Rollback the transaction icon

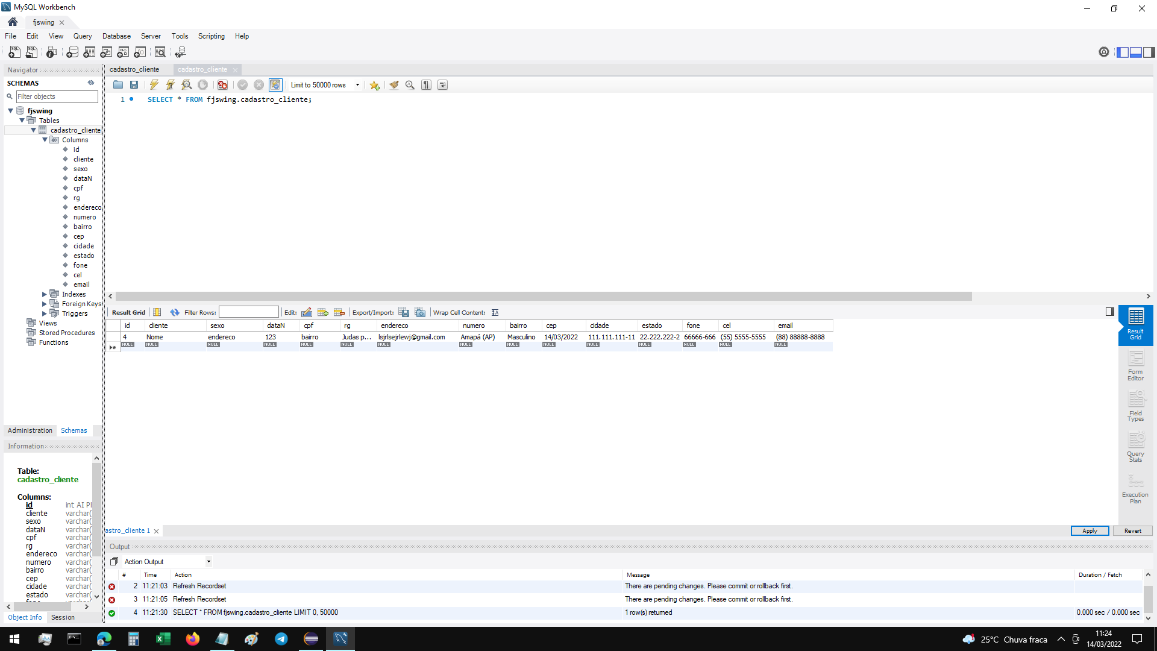click(259, 85)
